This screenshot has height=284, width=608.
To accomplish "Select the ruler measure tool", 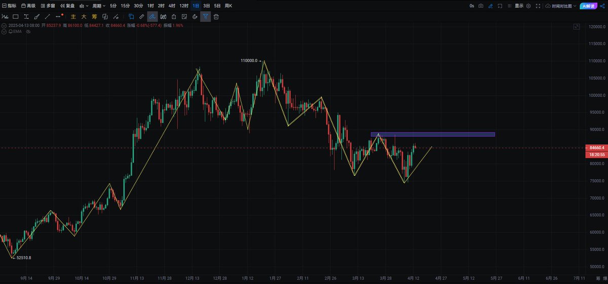I will click(x=141, y=16).
